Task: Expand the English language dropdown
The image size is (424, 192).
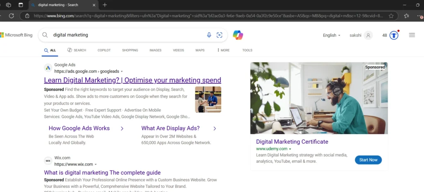Action: 332,36
